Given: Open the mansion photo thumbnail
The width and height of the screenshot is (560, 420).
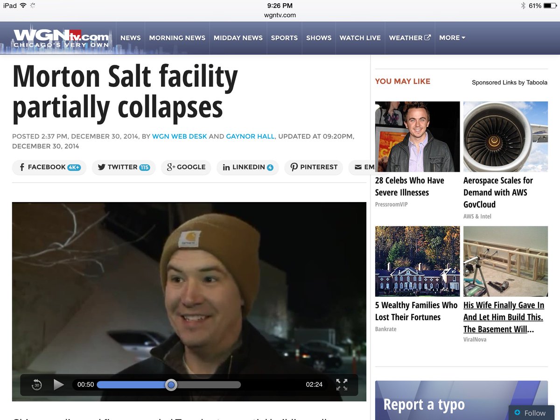Looking at the screenshot, I should click(x=418, y=261).
